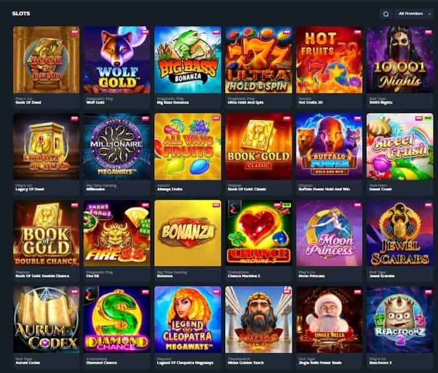Screen dimensions: 438x373
Task: Click the Jewel Scarabs thumbnail
Action: [x=400, y=233]
